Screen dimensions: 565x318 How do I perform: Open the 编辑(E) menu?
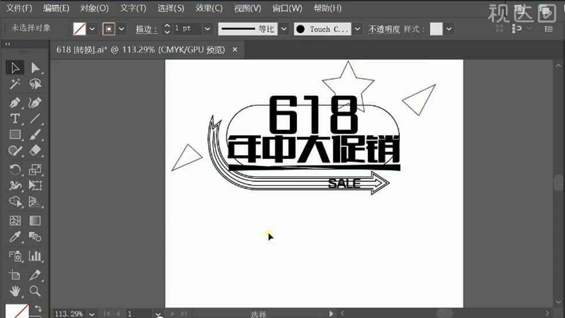coord(56,8)
